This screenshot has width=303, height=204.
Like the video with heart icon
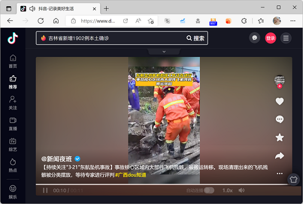point(279,101)
